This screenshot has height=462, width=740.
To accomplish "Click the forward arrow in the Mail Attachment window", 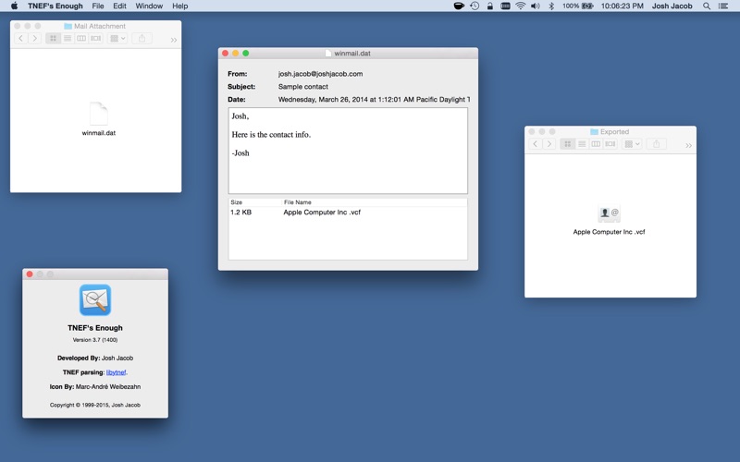I will click(35, 39).
